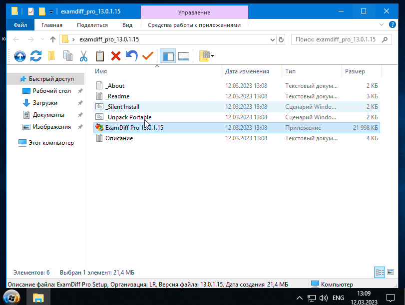Open the Start button on taskbar
Screen dimensions: 405x305
[11, 298]
